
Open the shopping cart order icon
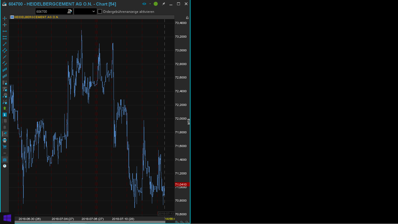click(5, 147)
